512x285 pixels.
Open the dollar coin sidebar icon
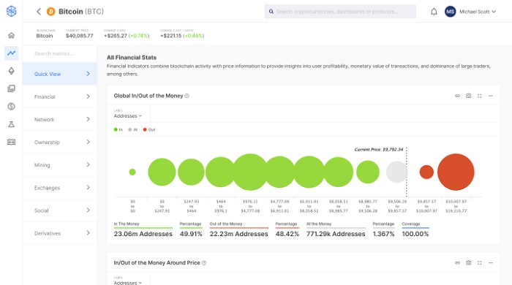click(x=12, y=106)
